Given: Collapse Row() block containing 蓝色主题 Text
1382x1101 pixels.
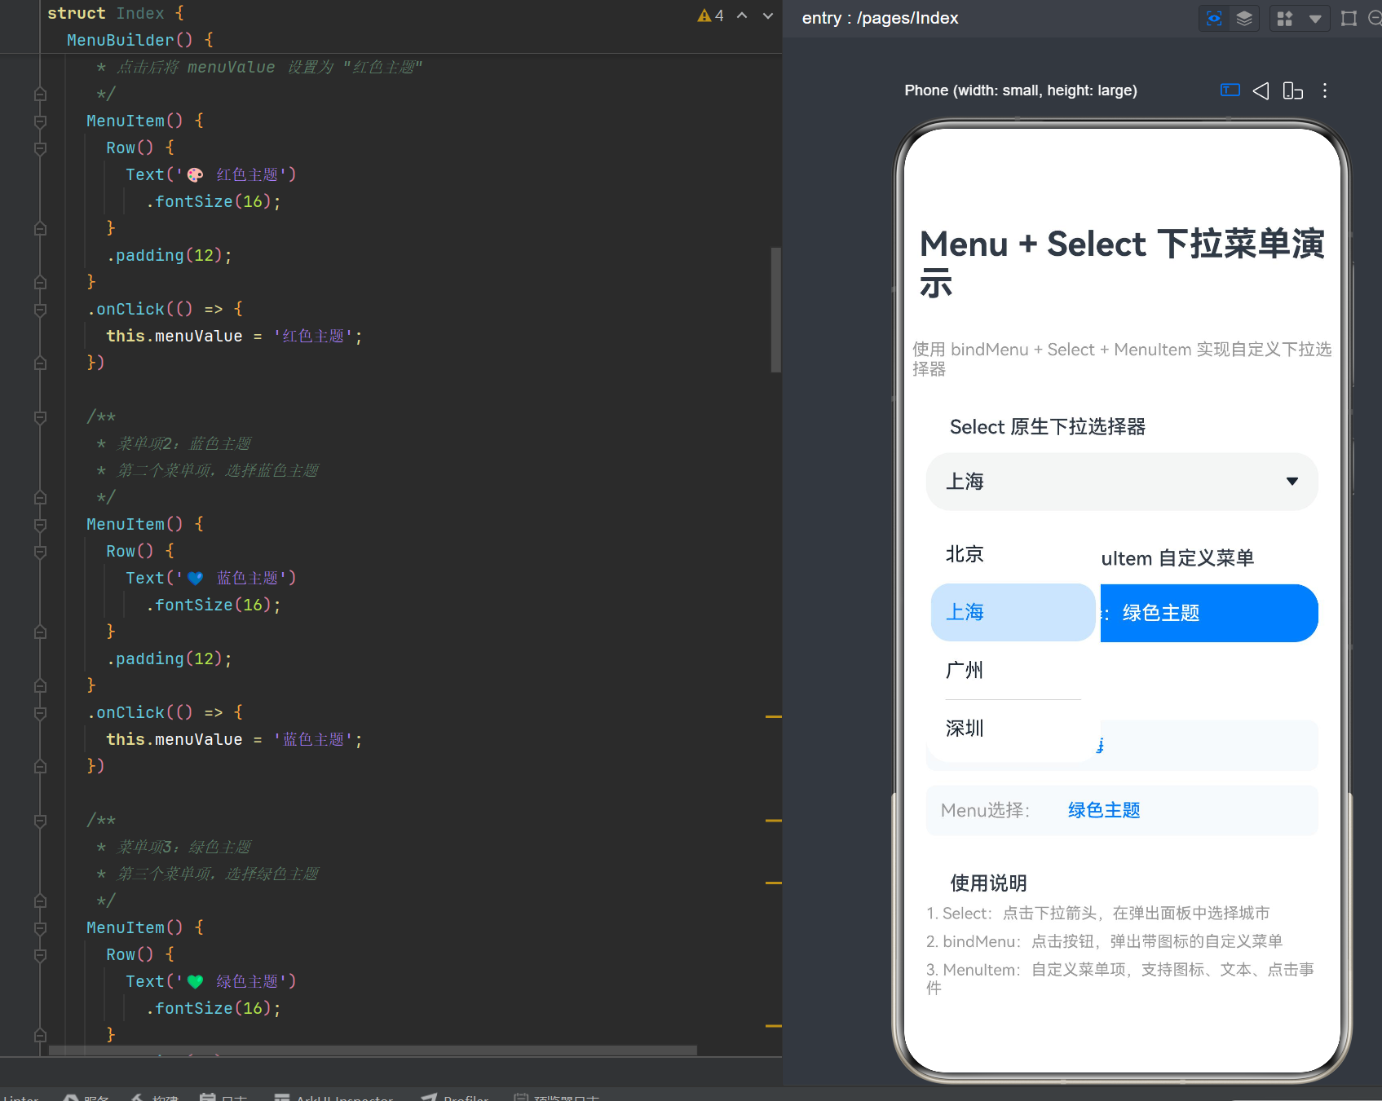Looking at the screenshot, I should pyautogui.click(x=40, y=552).
